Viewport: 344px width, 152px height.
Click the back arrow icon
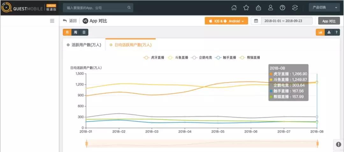[x=65, y=21]
